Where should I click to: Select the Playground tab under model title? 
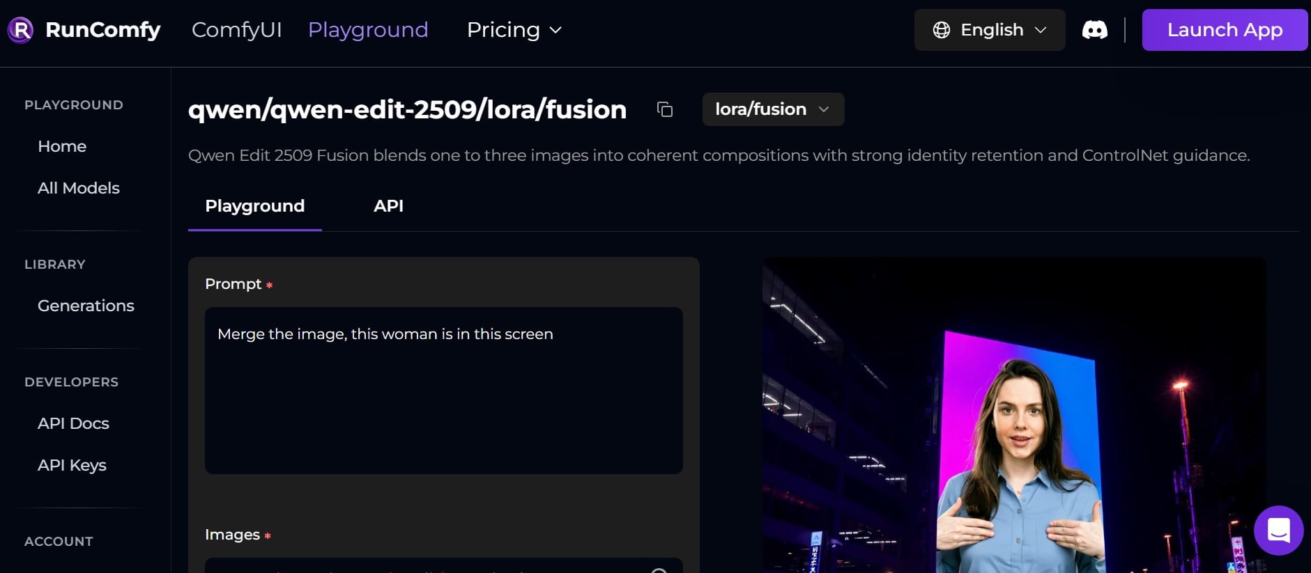(254, 206)
